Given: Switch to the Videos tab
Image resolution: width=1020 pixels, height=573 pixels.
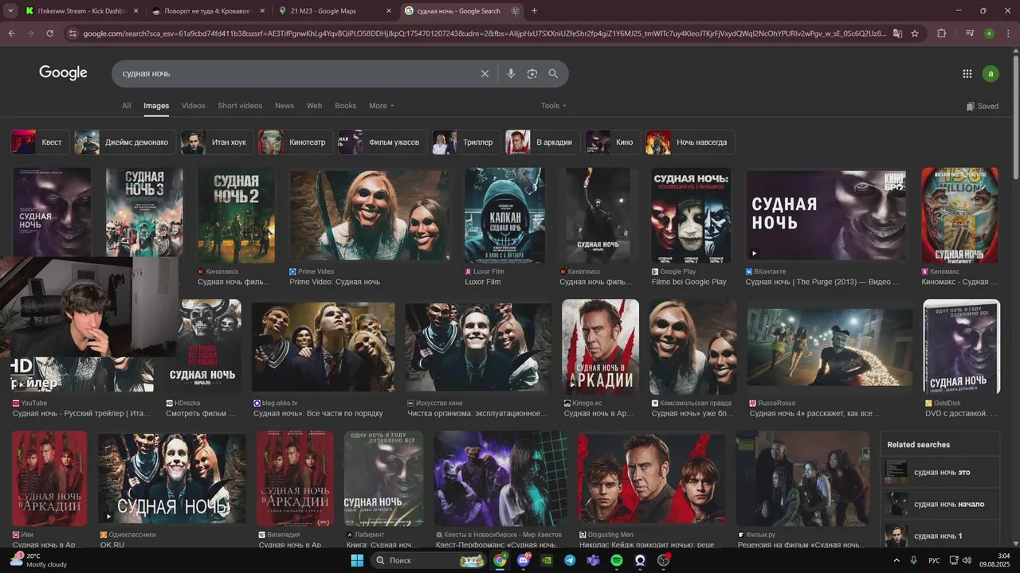Looking at the screenshot, I should [193, 106].
